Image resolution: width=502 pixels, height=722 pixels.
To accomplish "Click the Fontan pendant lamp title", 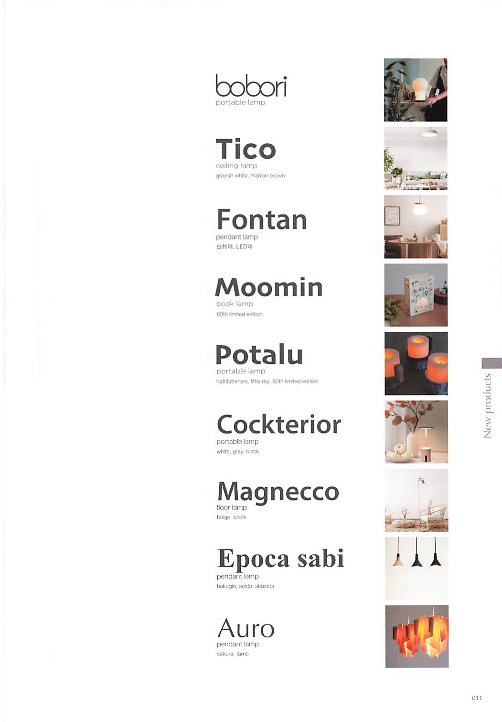I will [262, 219].
